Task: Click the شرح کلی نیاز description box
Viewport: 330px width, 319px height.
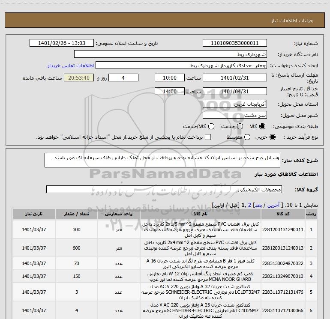Action: coord(162,160)
